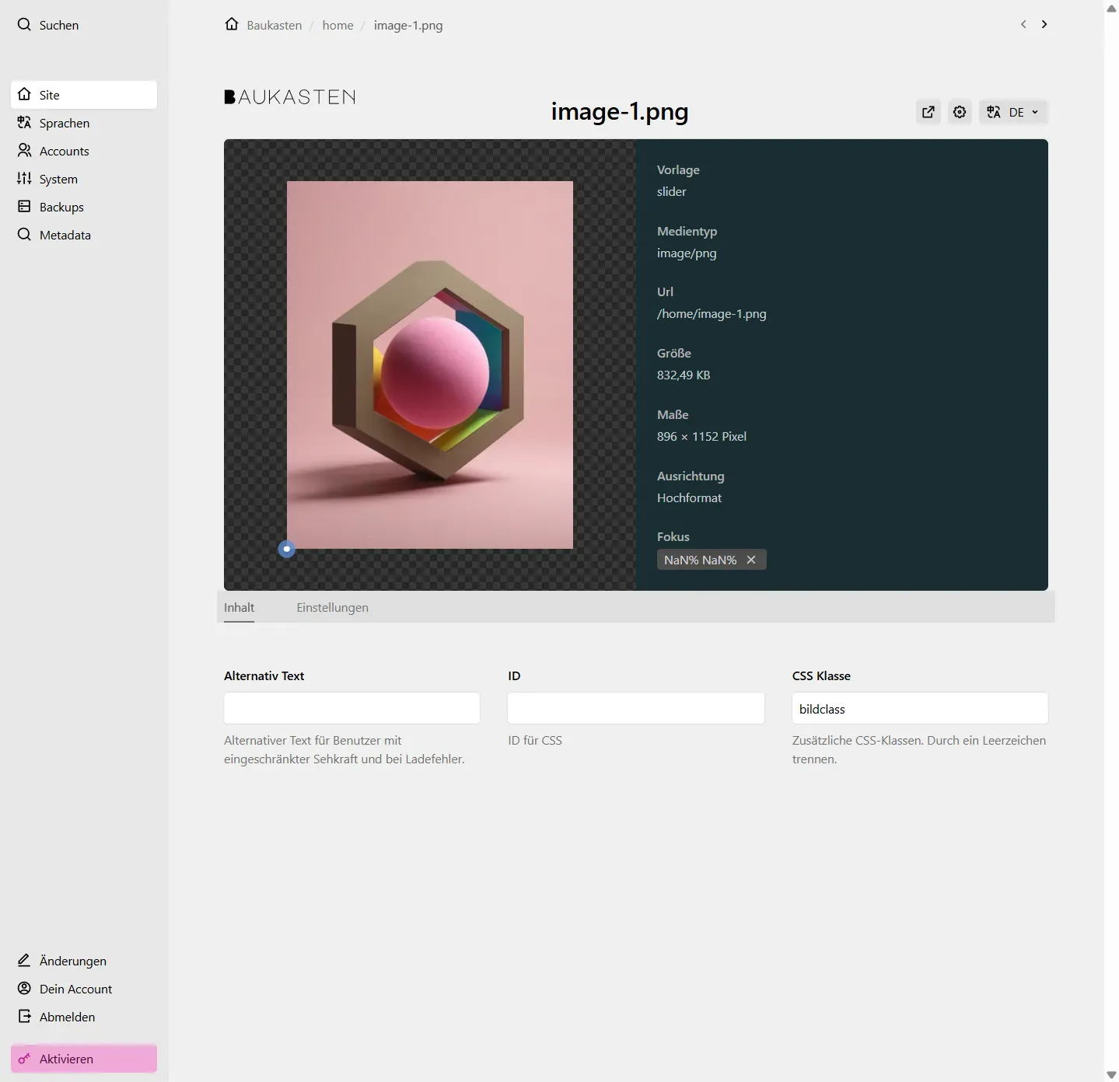Click the CSS Klasse field containing bildclass
This screenshot has width=1119, height=1082.
tap(919, 708)
